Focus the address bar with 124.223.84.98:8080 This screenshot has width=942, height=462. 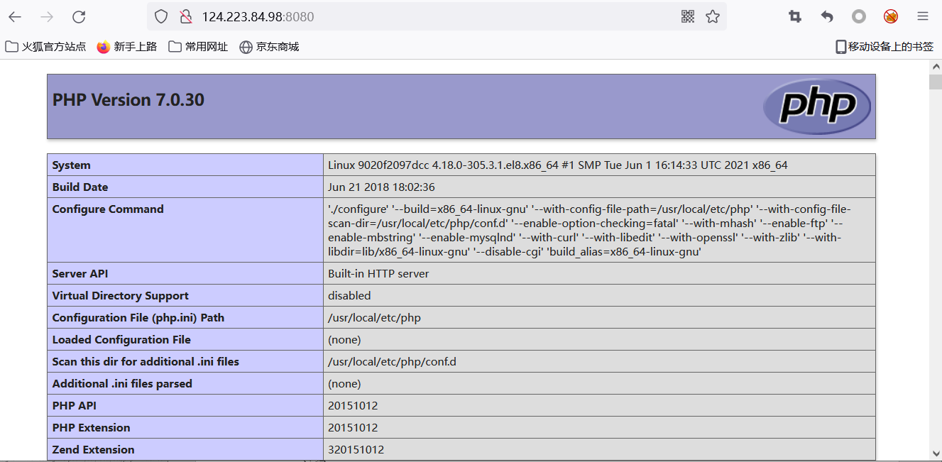tap(437, 16)
